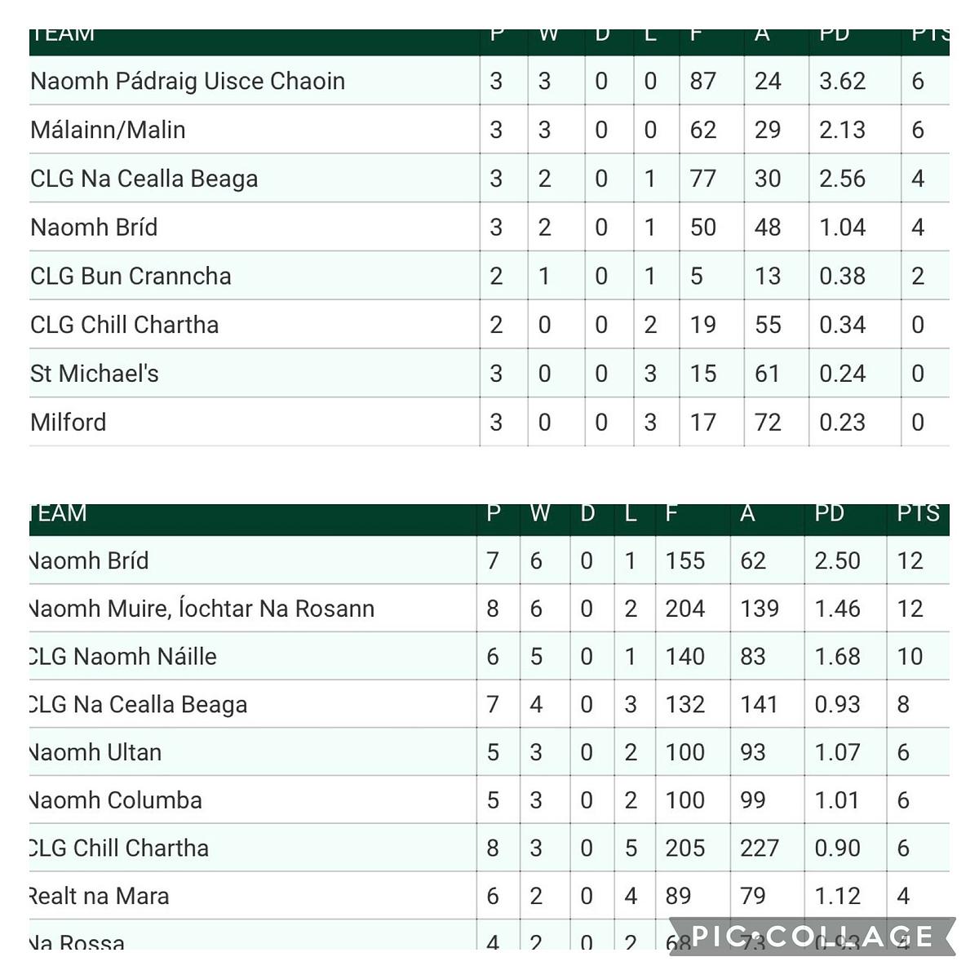Select the 155 points-for cell for Naomh Bríd
Image resolution: width=979 pixels, height=979 pixels.
[x=685, y=560]
